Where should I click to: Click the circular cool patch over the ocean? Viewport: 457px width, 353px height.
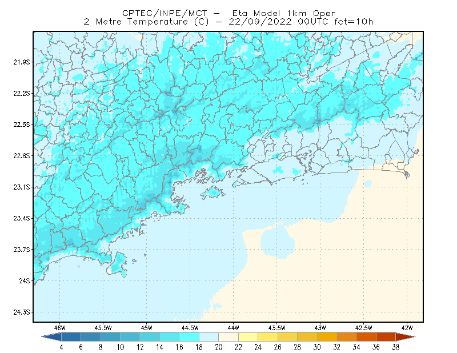(x=278, y=240)
